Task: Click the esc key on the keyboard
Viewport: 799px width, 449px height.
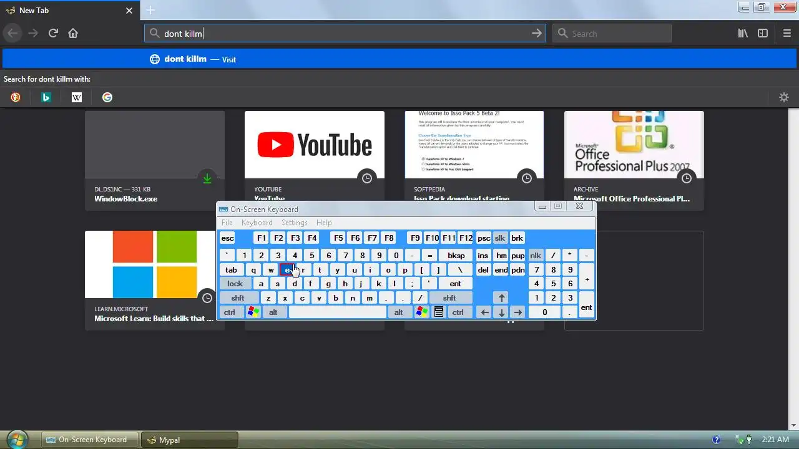Action: [x=228, y=238]
